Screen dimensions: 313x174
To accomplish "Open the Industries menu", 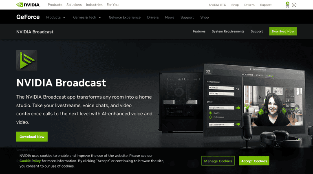I will (x=94, y=4).
